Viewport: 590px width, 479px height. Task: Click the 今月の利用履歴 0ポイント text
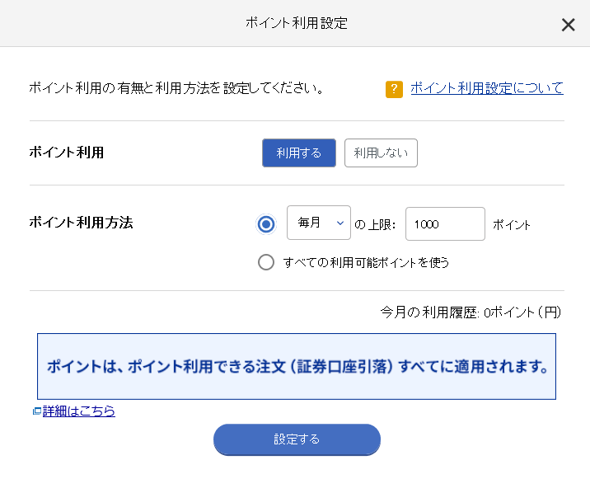pos(471,312)
